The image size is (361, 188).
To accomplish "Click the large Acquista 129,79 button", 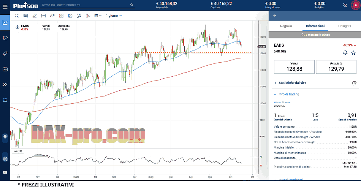I will click(336, 67).
